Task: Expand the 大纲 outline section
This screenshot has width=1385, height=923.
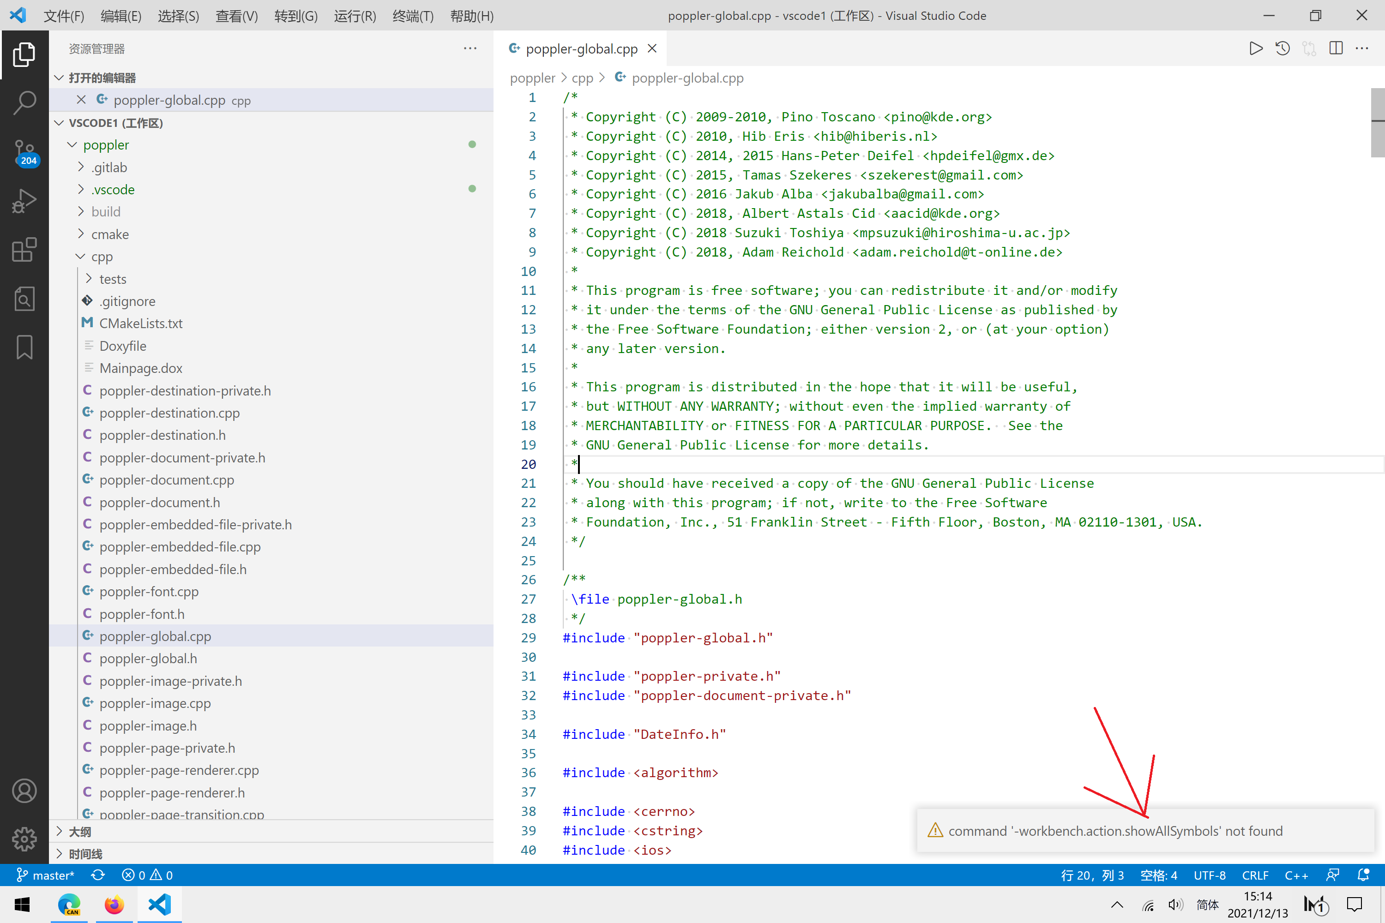Action: click(79, 832)
